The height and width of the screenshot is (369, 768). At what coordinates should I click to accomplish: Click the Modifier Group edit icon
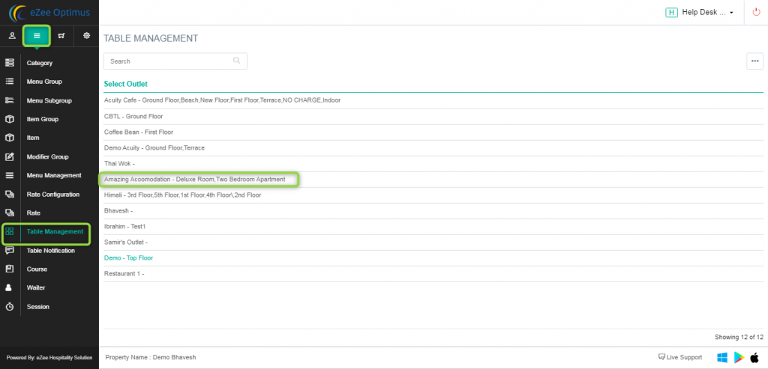pyautogui.click(x=9, y=157)
